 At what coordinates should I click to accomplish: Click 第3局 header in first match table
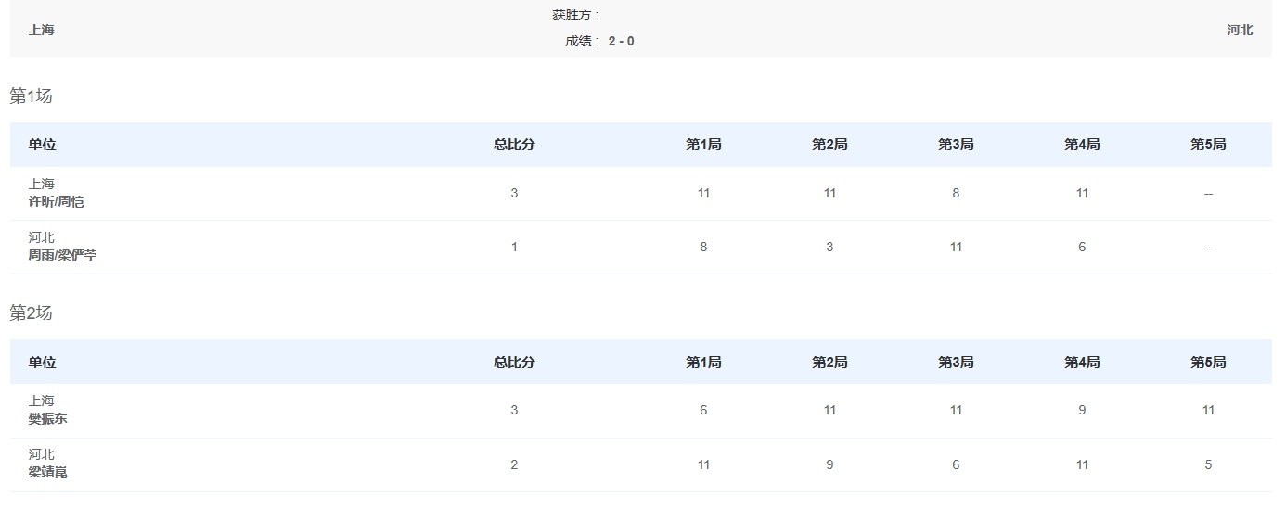click(x=956, y=145)
